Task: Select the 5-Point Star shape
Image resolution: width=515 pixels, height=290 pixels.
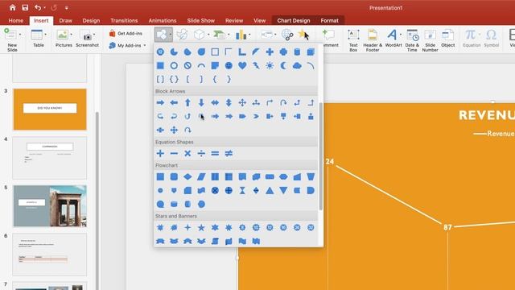Action: 201,227
